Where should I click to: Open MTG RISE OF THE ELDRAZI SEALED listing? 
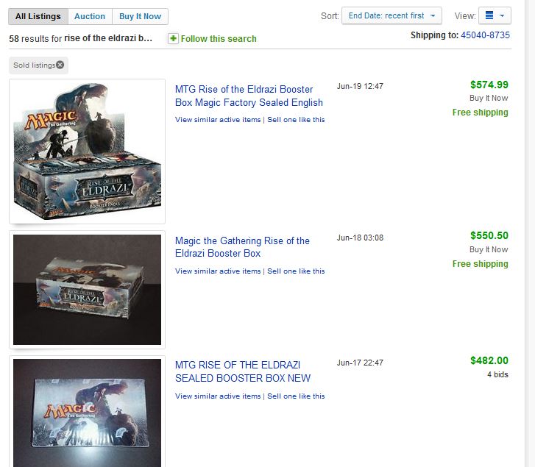click(243, 371)
